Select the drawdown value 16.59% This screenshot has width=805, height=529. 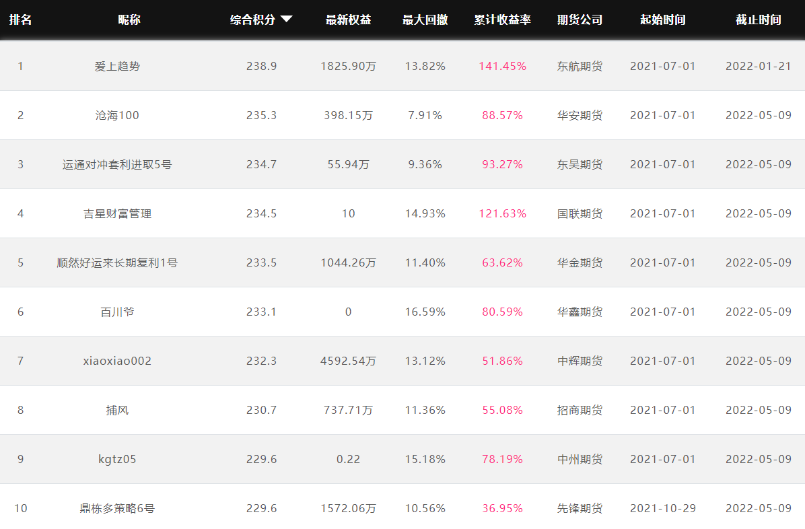pyautogui.click(x=425, y=312)
